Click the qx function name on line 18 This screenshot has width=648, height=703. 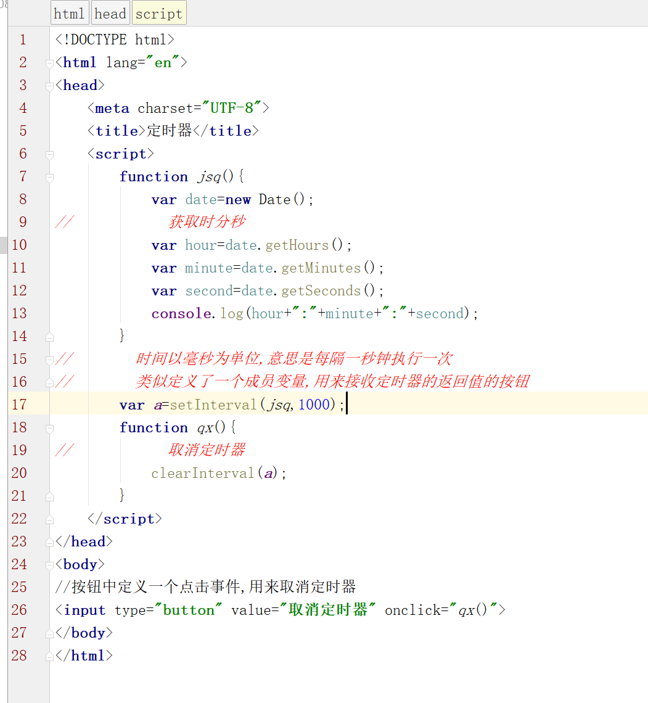(x=205, y=428)
